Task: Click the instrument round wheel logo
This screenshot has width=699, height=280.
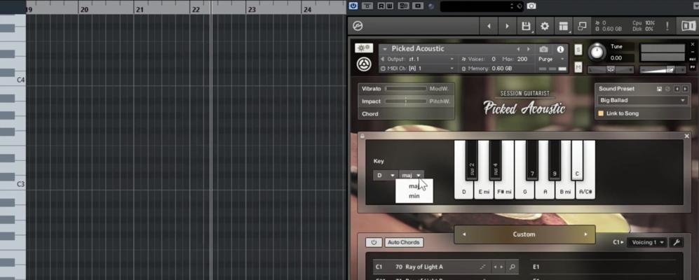Action: (364, 64)
